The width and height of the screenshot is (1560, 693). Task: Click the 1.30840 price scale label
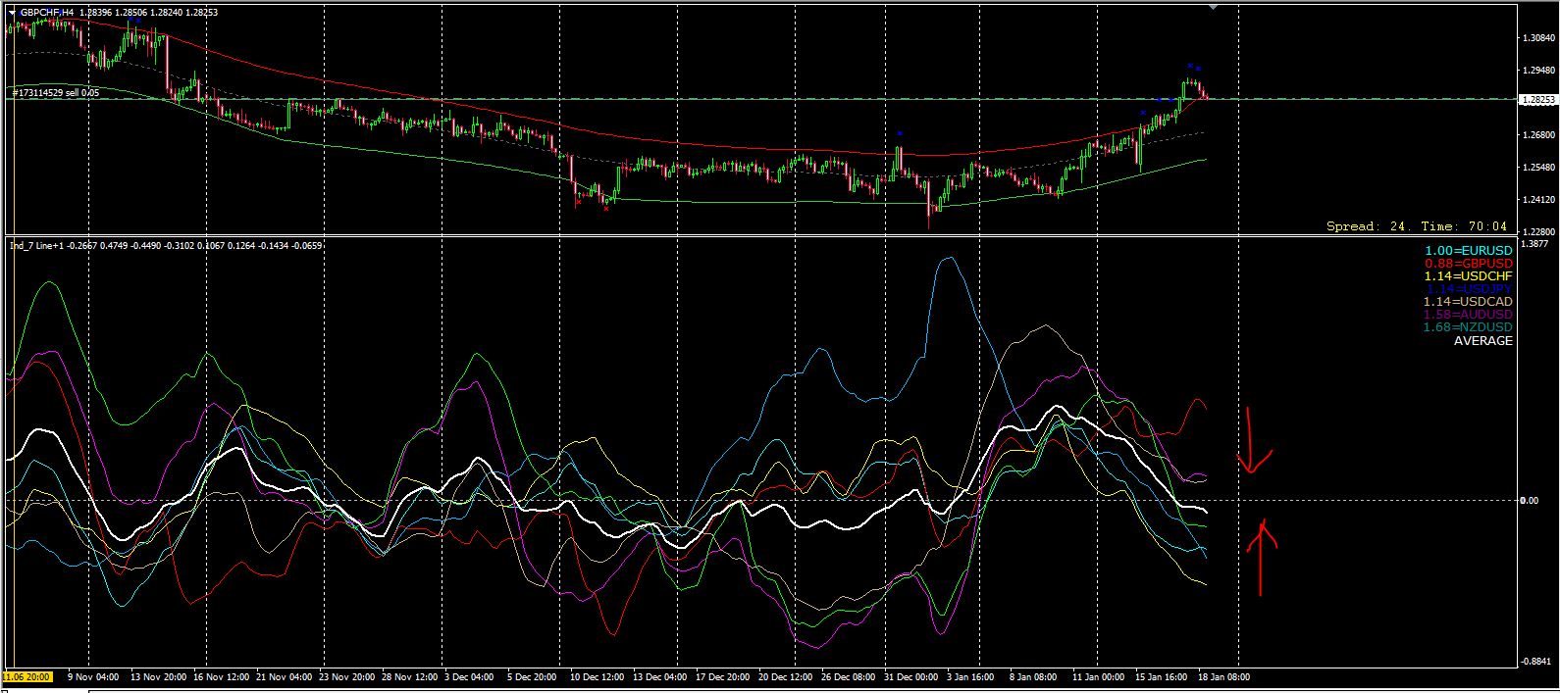click(x=1538, y=37)
